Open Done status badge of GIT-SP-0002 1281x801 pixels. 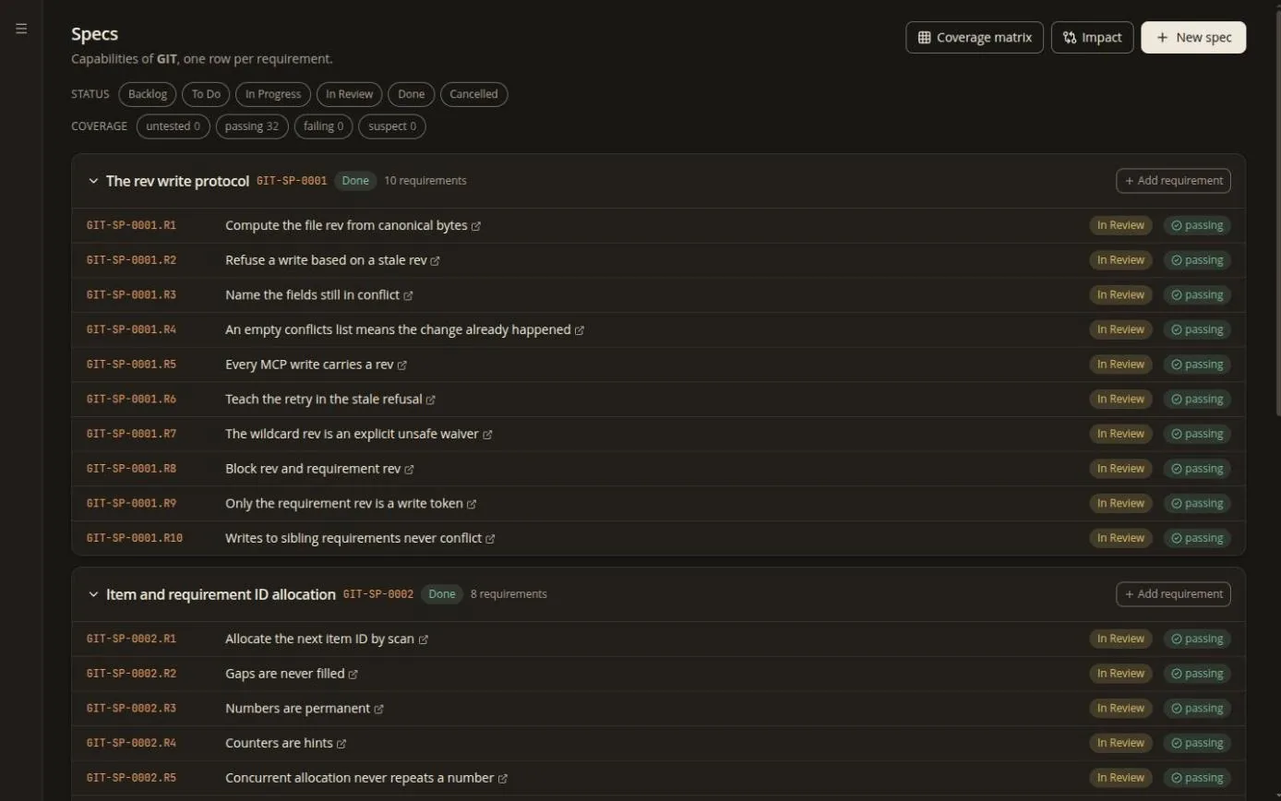(x=442, y=594)
